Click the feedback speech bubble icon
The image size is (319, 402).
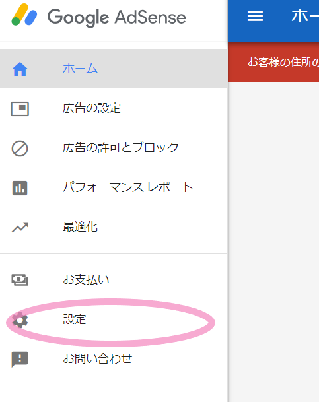coord(20,359)
